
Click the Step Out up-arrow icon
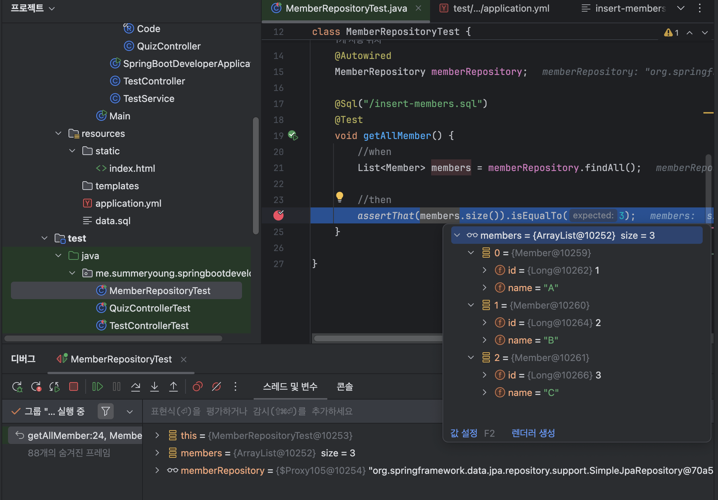(x=173, y=386)
